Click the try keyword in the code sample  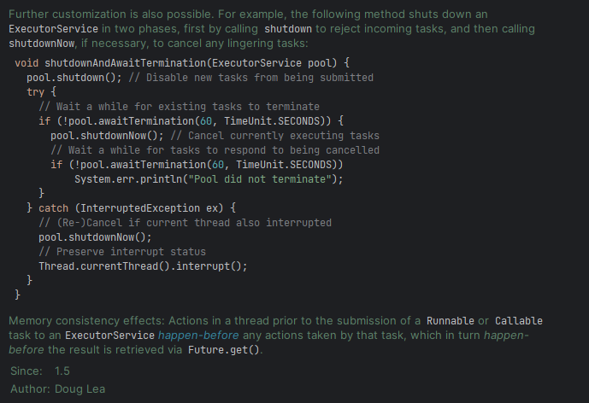[36, 92]
